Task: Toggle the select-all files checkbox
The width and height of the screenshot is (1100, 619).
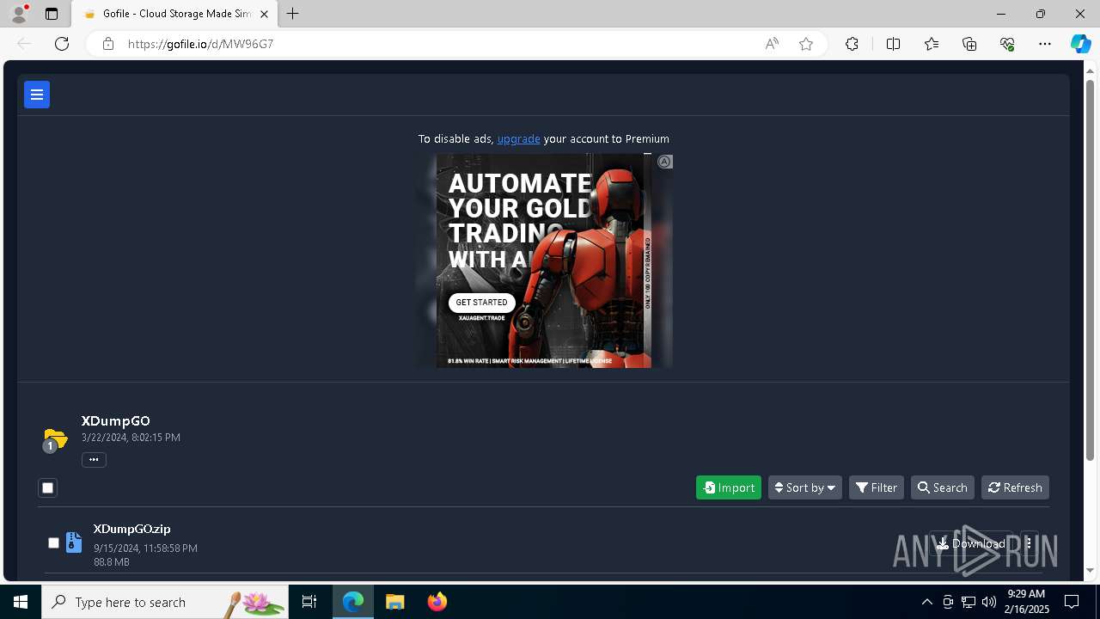Action: pyautogui.click(x=48, y=488)
